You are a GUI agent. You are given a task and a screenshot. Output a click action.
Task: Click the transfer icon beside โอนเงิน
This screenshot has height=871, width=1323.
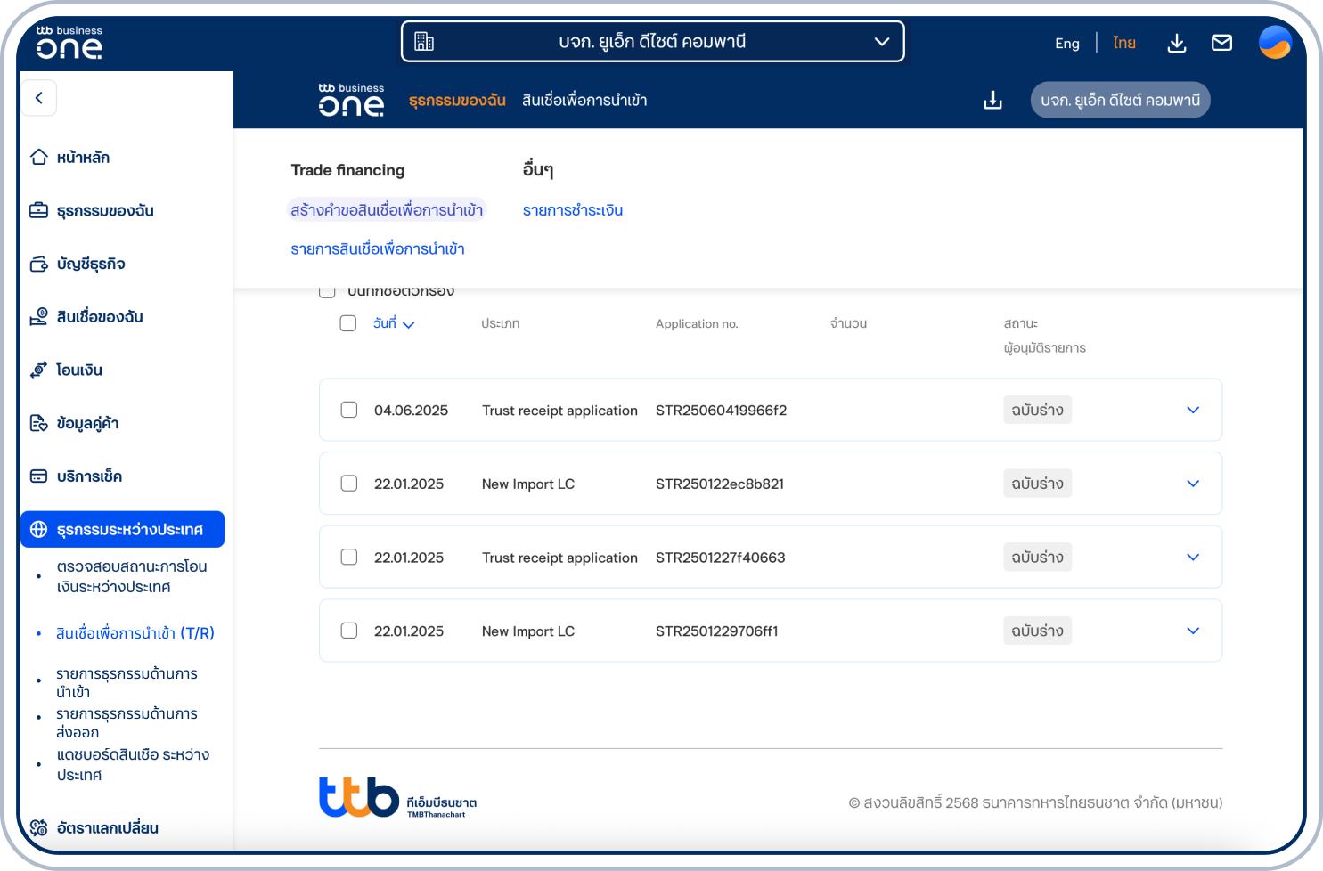(39, 370)
